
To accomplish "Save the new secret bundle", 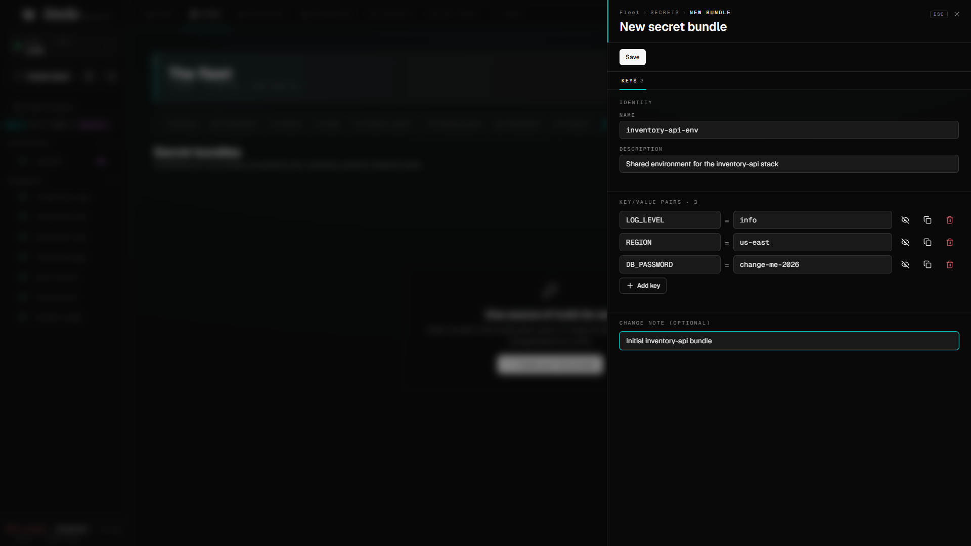I will (633, 57).
